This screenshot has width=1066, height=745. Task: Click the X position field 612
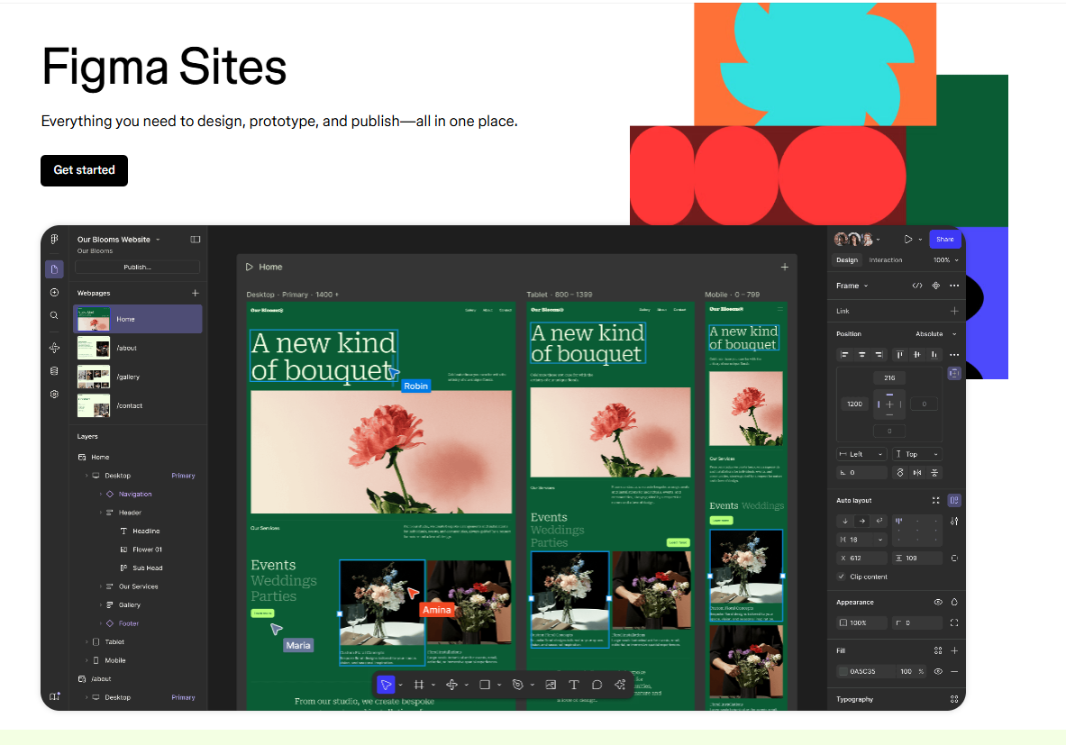pos(861,558)
